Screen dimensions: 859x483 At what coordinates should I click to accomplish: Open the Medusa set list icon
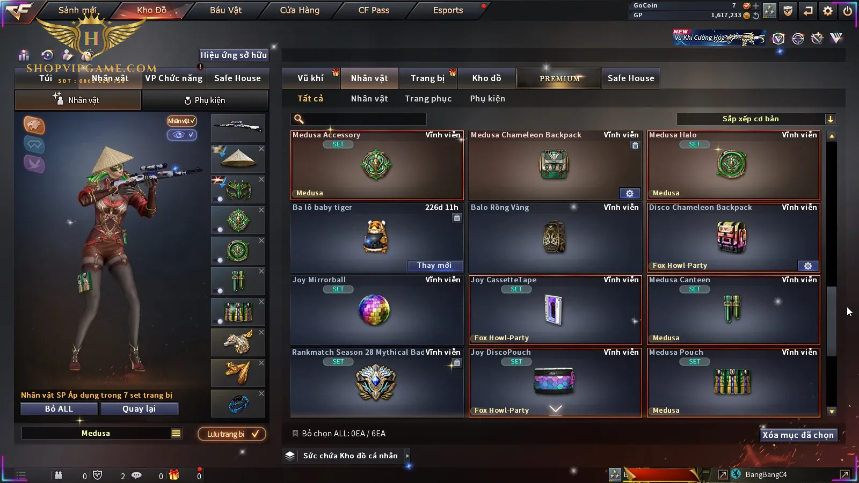176,433
